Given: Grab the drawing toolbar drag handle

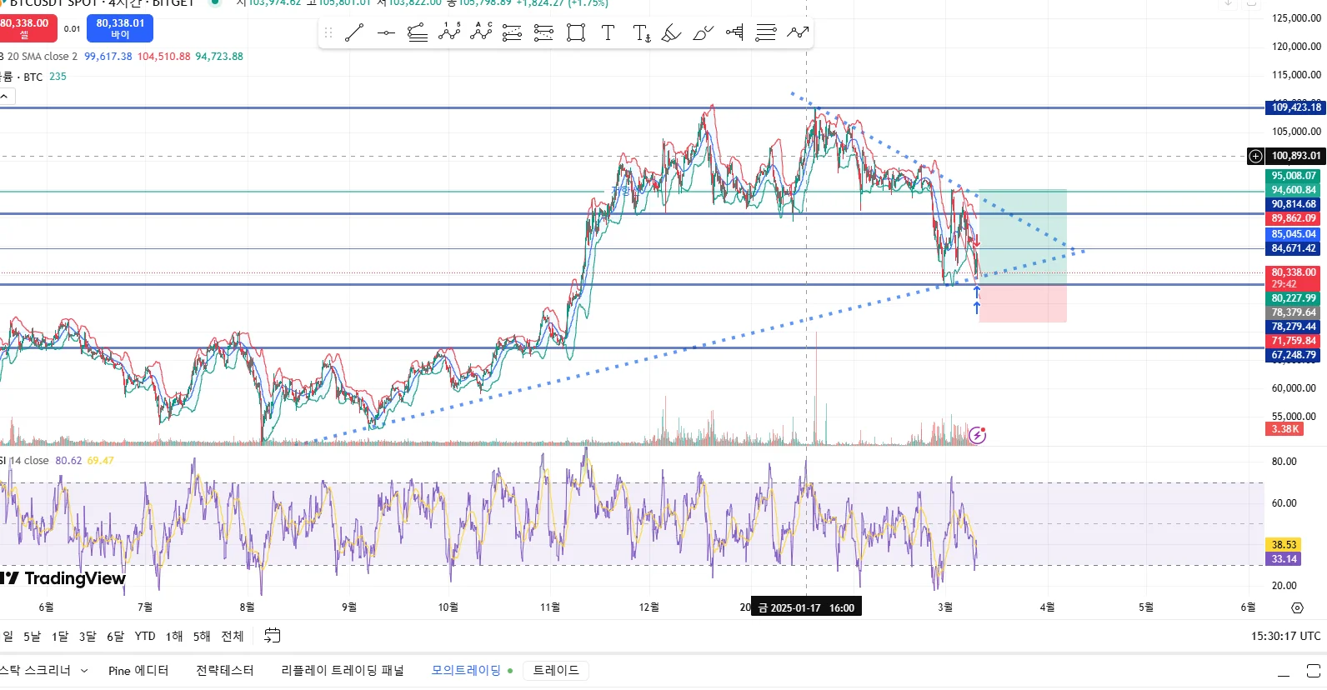Looking at the screenshot, I should pyautogui.click(x=328, y=32).
